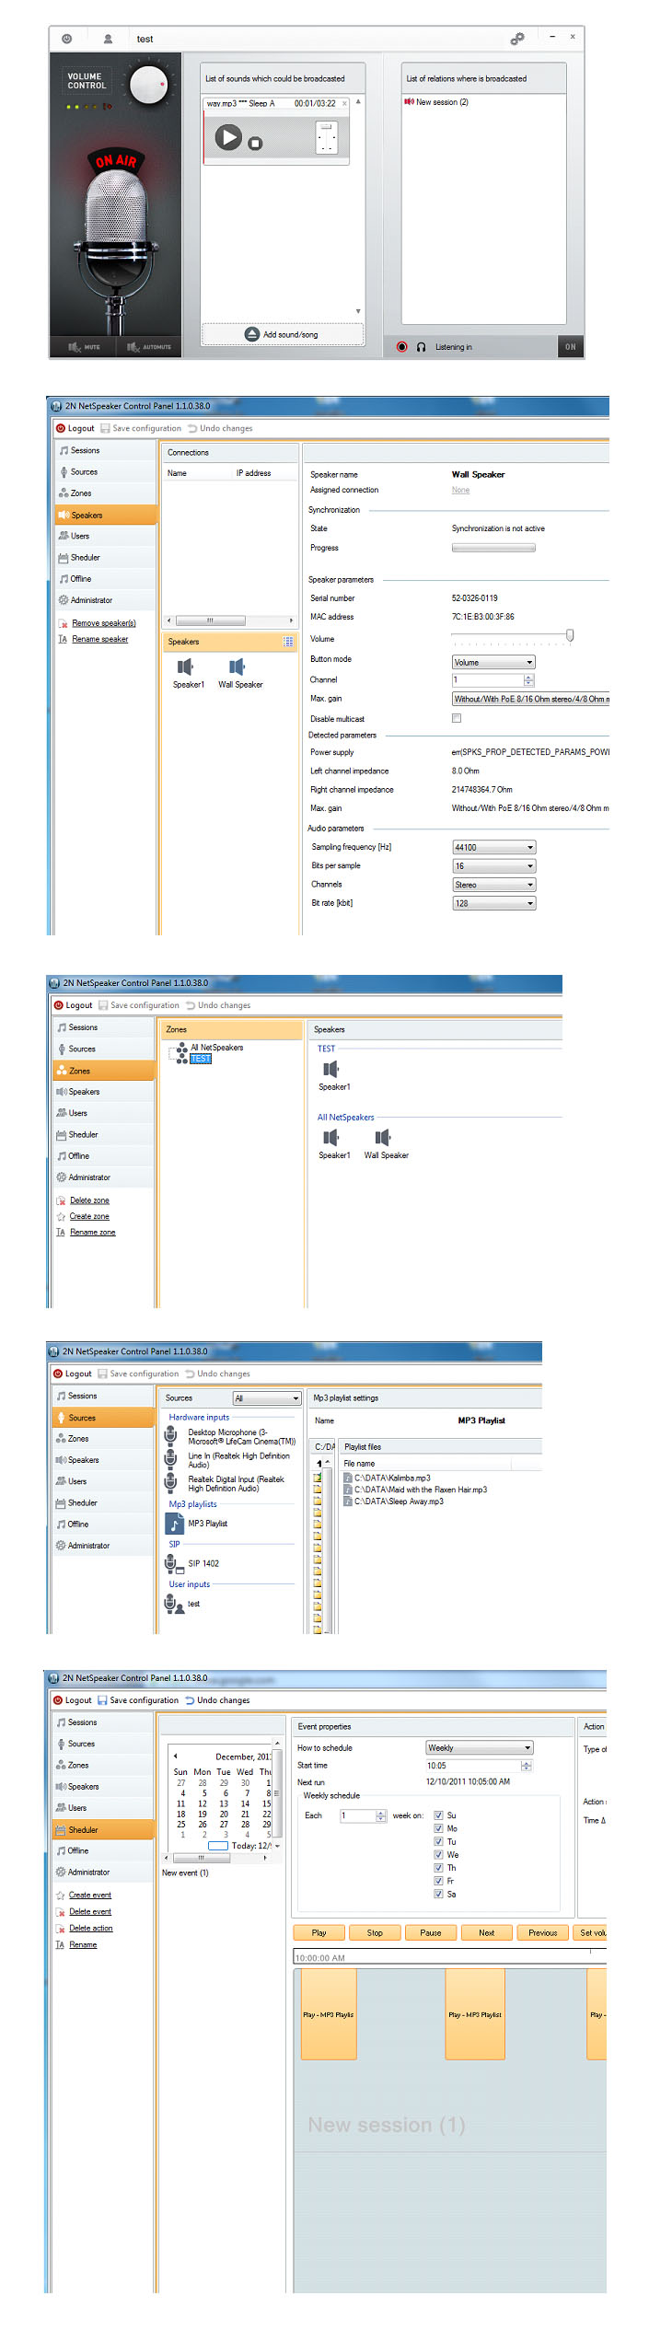The height and width of the screenshot is (2342, 649).
Task: Click the None assigned connection link
Action: tap(460, 490)
